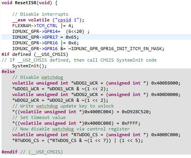Click the '#else' preprocessor directive
The image size is (191, 158).
(8, 72)
